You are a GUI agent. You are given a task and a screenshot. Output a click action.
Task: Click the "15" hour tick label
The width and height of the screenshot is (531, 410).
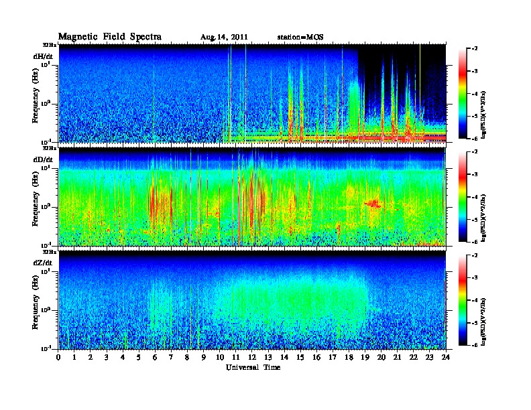[x=300, y=358]
